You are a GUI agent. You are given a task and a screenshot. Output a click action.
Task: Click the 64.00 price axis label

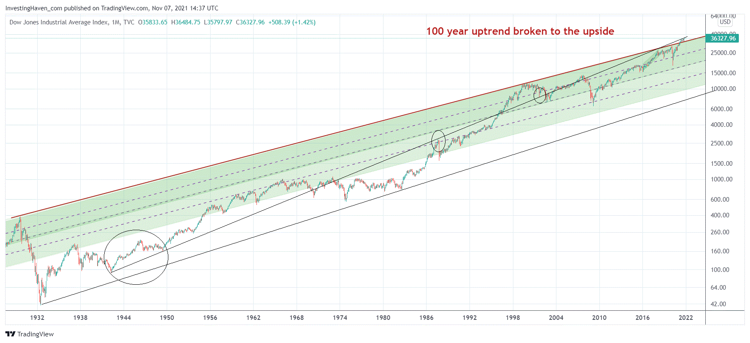tap(718, 288)
